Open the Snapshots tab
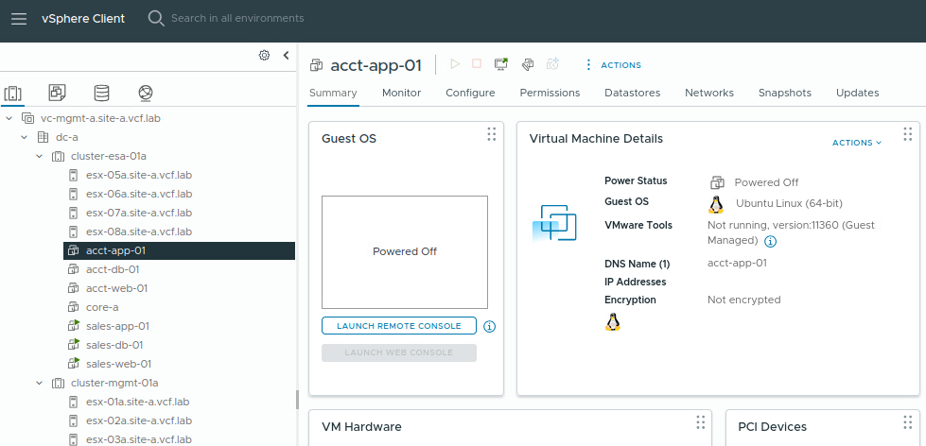Image resolution: width=926 pixels, height=446 pixels. click(x=784, y=93)
